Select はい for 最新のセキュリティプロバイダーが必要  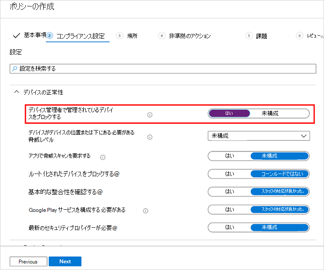coord(230,227)
